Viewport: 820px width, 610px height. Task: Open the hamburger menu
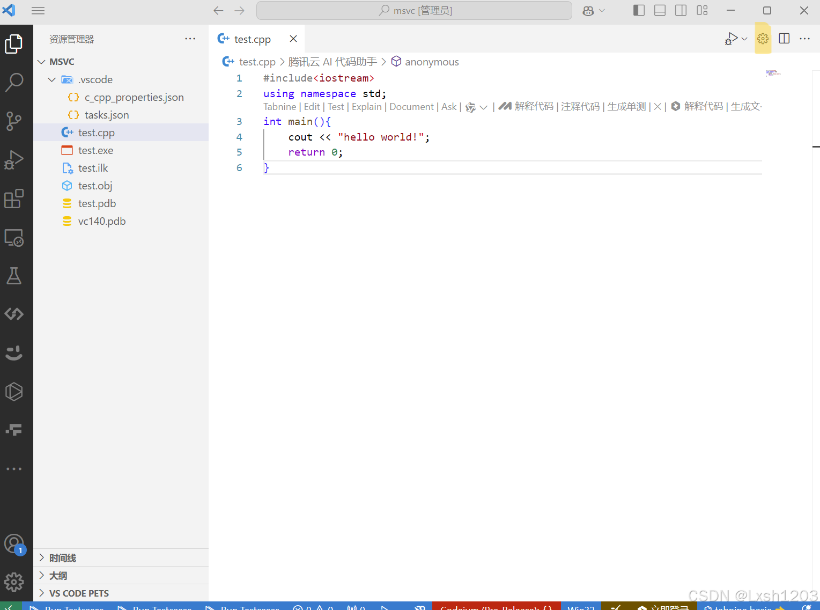click(x=38, y=10)
